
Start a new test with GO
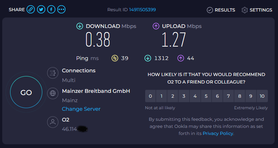[x=26, y=92]
